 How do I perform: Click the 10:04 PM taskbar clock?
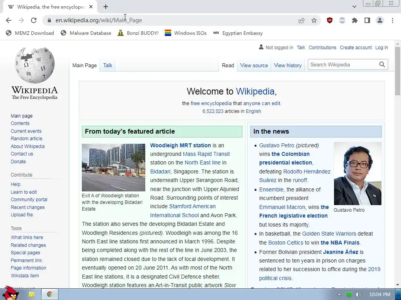pos(380,295)
